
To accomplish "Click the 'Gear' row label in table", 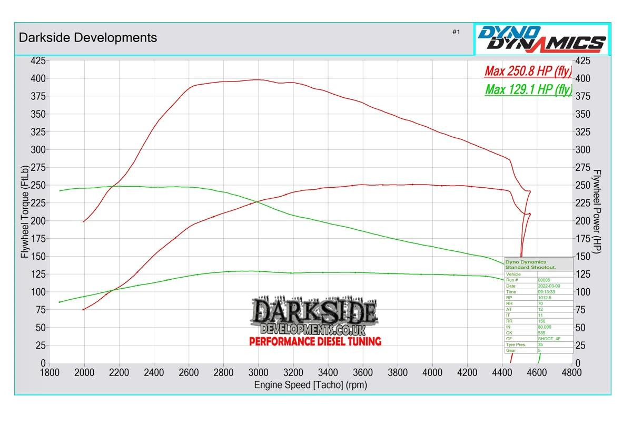I will (511, 350).
